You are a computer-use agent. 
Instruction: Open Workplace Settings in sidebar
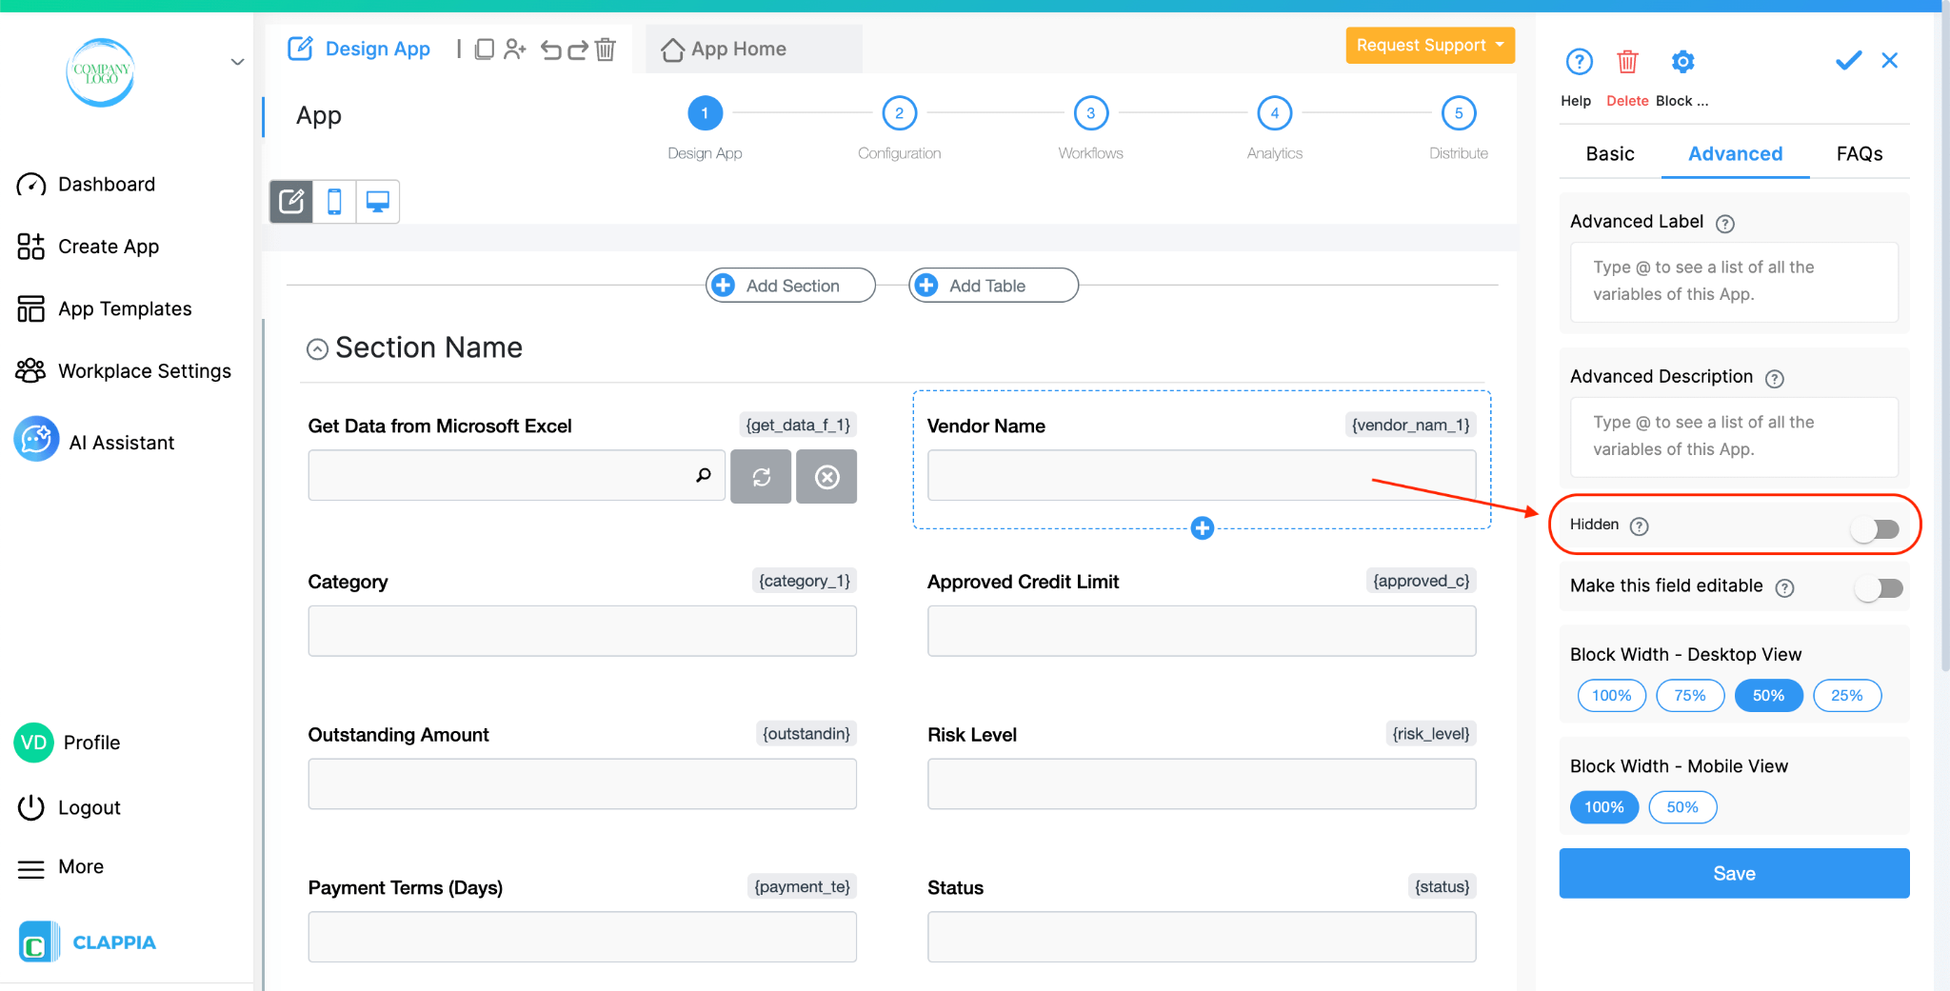[x=124, y=370]
